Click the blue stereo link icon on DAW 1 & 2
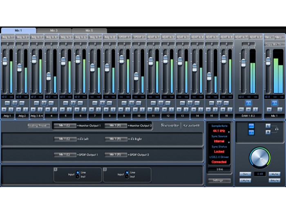This screenshot has height=214, width=286. (x=248, y=103)
